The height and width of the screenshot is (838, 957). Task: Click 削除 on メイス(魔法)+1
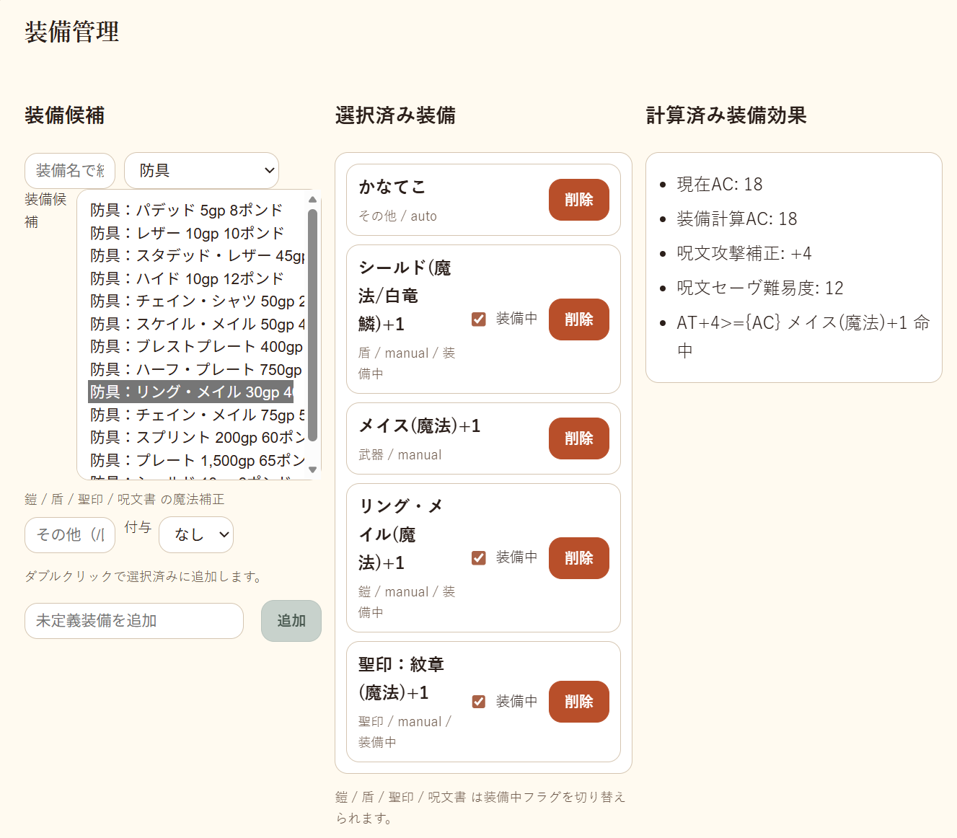[x=578, y=438]
